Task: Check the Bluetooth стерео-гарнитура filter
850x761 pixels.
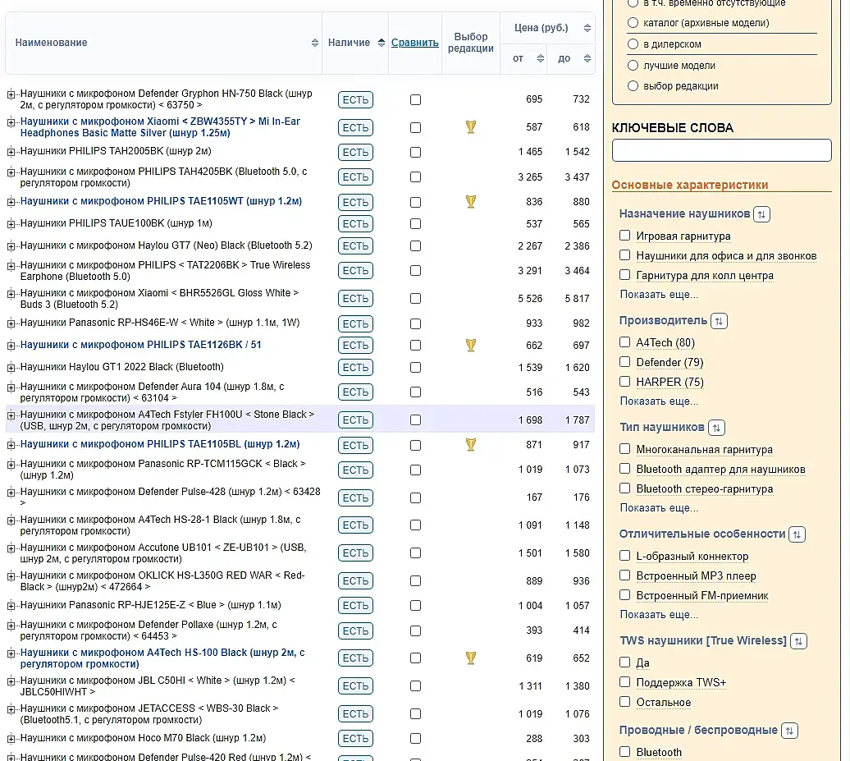Action: point(625,488)
